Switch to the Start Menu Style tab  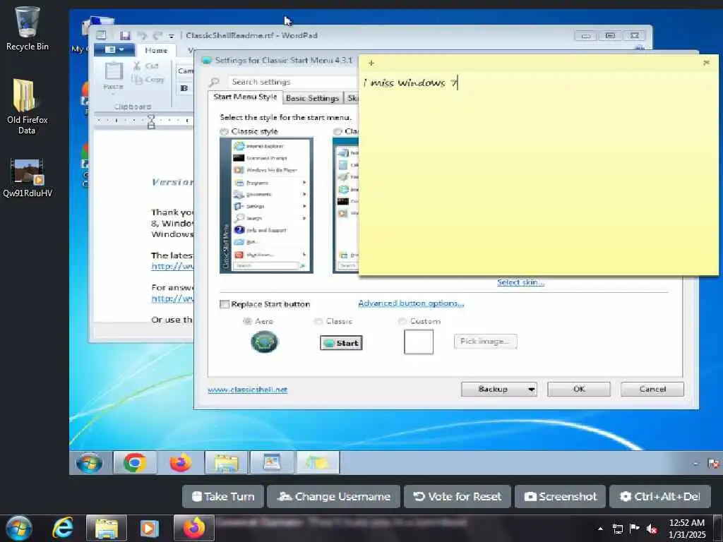245,97
